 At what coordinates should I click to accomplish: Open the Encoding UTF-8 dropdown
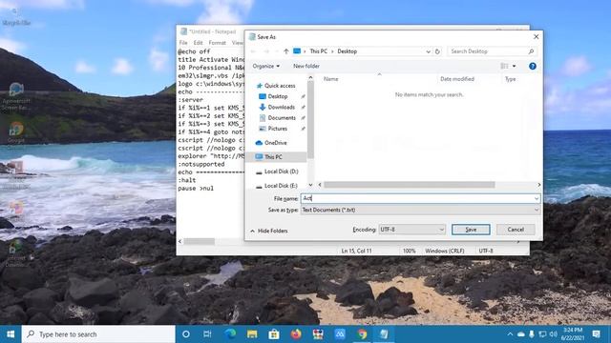(x=411, y=230)
